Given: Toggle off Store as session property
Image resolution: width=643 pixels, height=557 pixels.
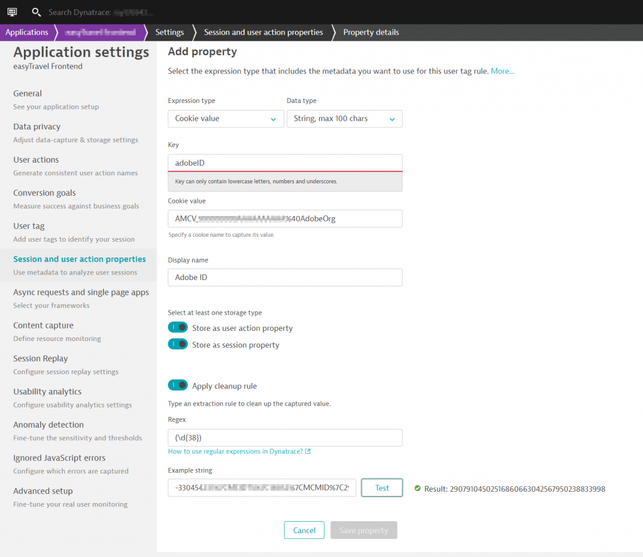Looking at the screenshot, I should [x=176, y=344].
